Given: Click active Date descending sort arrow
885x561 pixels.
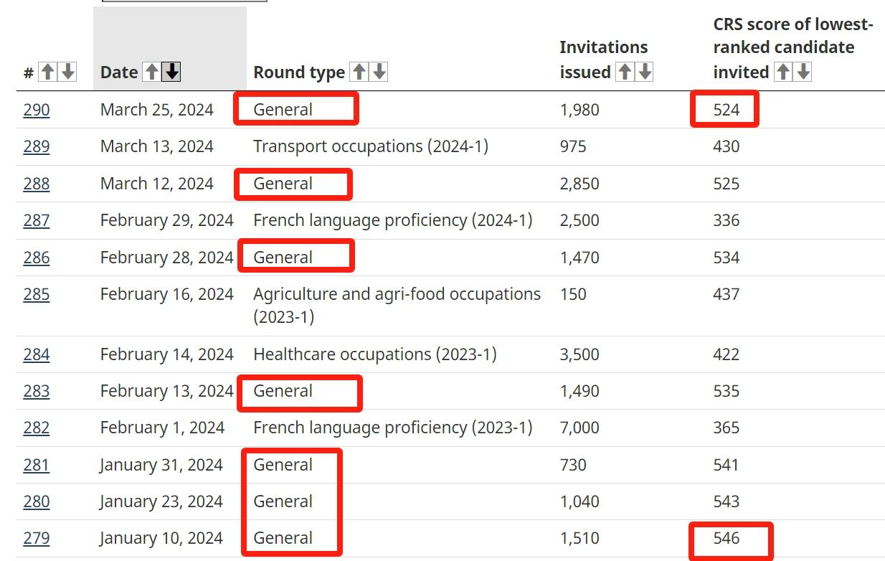Looking at the screenshot, I should [171, 72].
